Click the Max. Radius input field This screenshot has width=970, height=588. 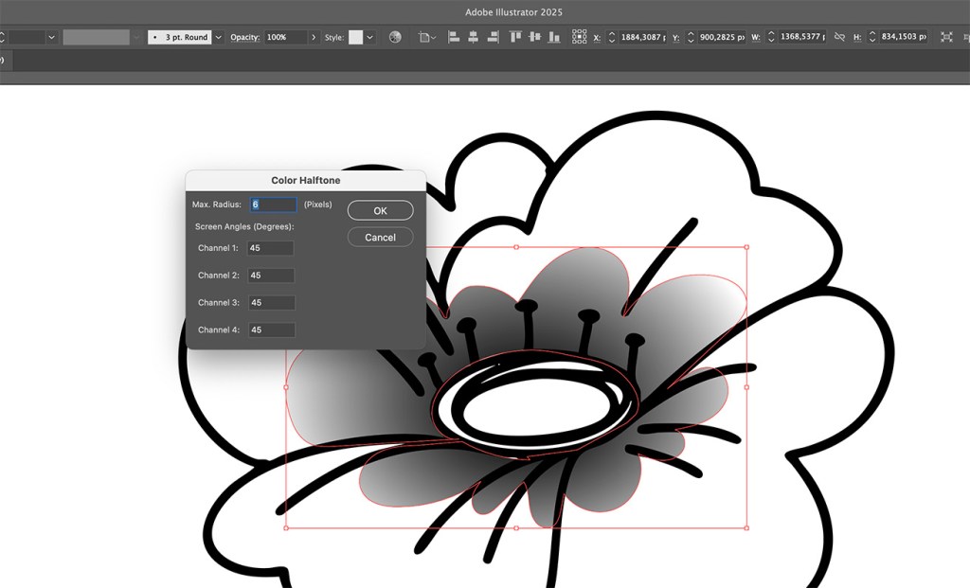[273, 205]
